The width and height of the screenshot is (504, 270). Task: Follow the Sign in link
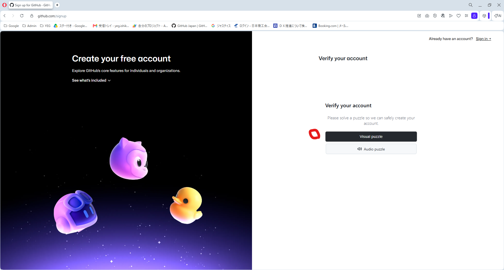pyautogui.click(x=483, y=39)
